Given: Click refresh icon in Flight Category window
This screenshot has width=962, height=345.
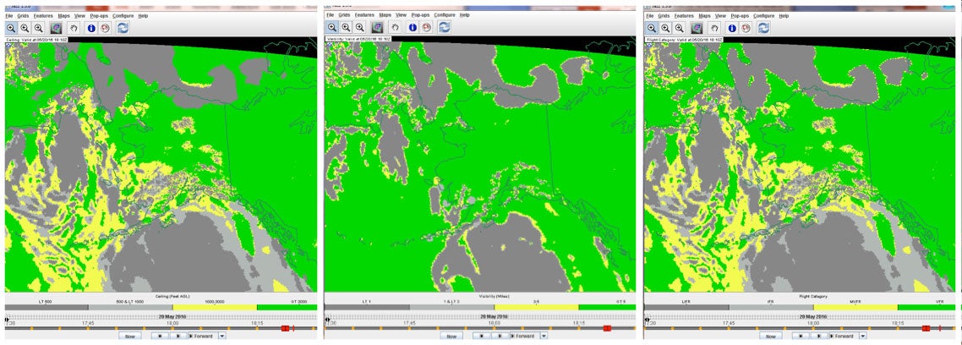Looking at the screenshot, I should coord(763,28).
